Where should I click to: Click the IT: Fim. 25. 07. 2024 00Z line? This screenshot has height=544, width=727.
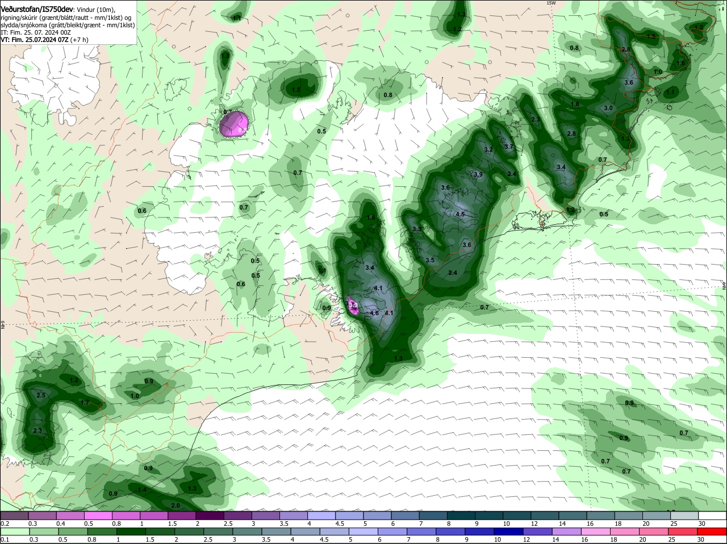click(x=36, y=32)
